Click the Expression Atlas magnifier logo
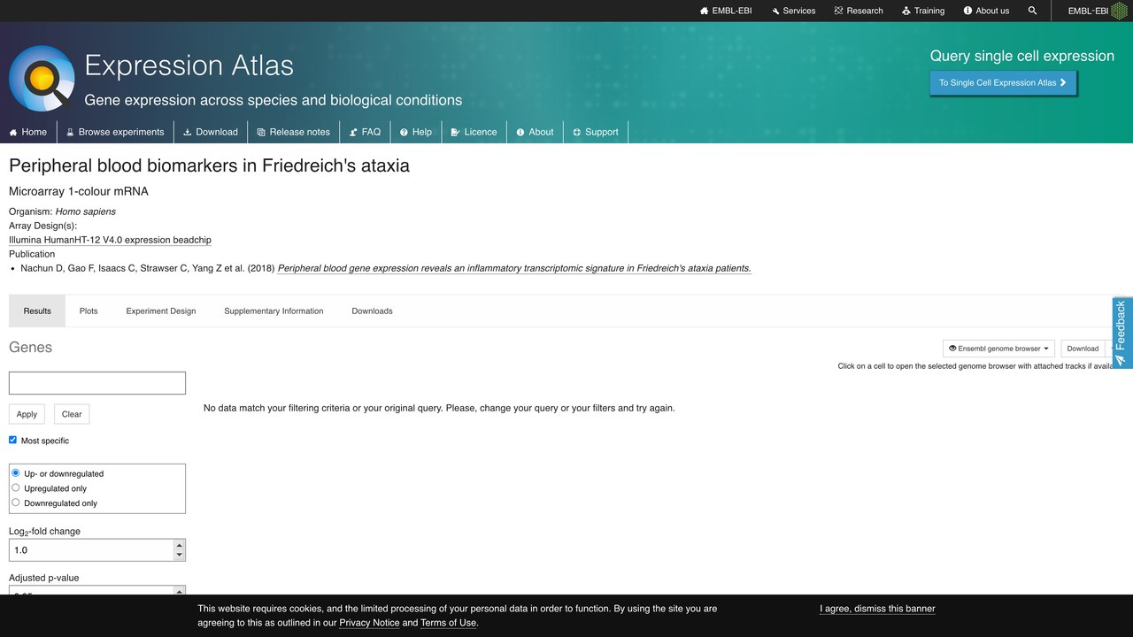 (x=42, y=78)
